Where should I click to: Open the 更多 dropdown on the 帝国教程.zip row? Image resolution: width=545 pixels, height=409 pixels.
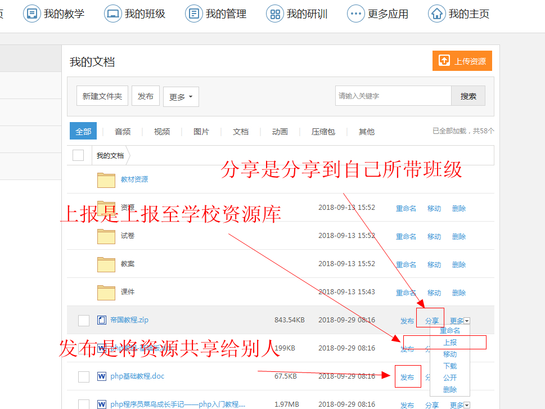click(x=458, y=320)
